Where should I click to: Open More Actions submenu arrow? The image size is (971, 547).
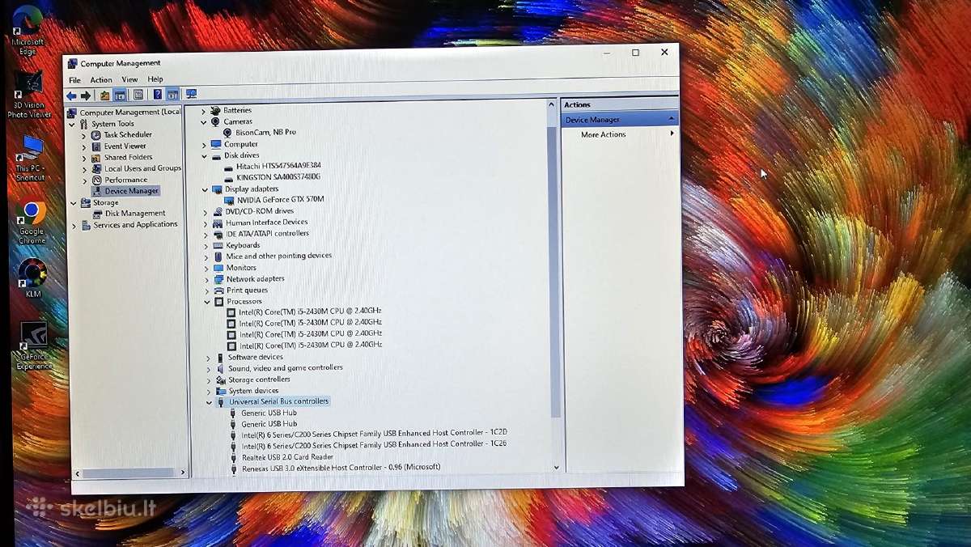[672, 133]
